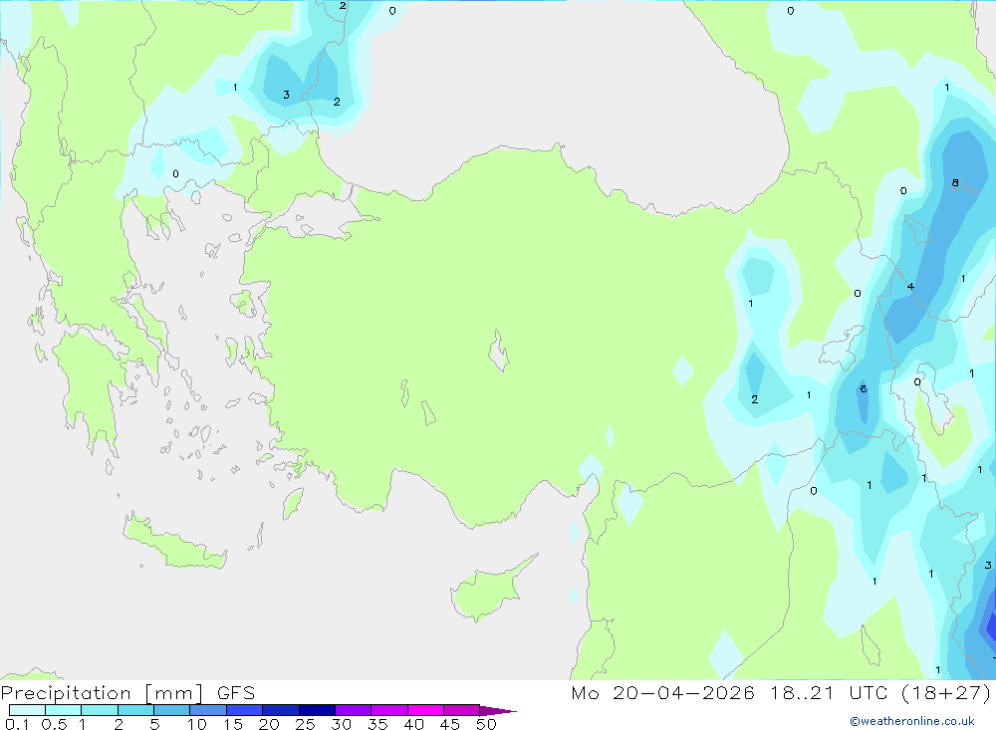Choose the 35–40 mm violet legend swatch
This screenshot has width=996, height=730.
(388, 710)
